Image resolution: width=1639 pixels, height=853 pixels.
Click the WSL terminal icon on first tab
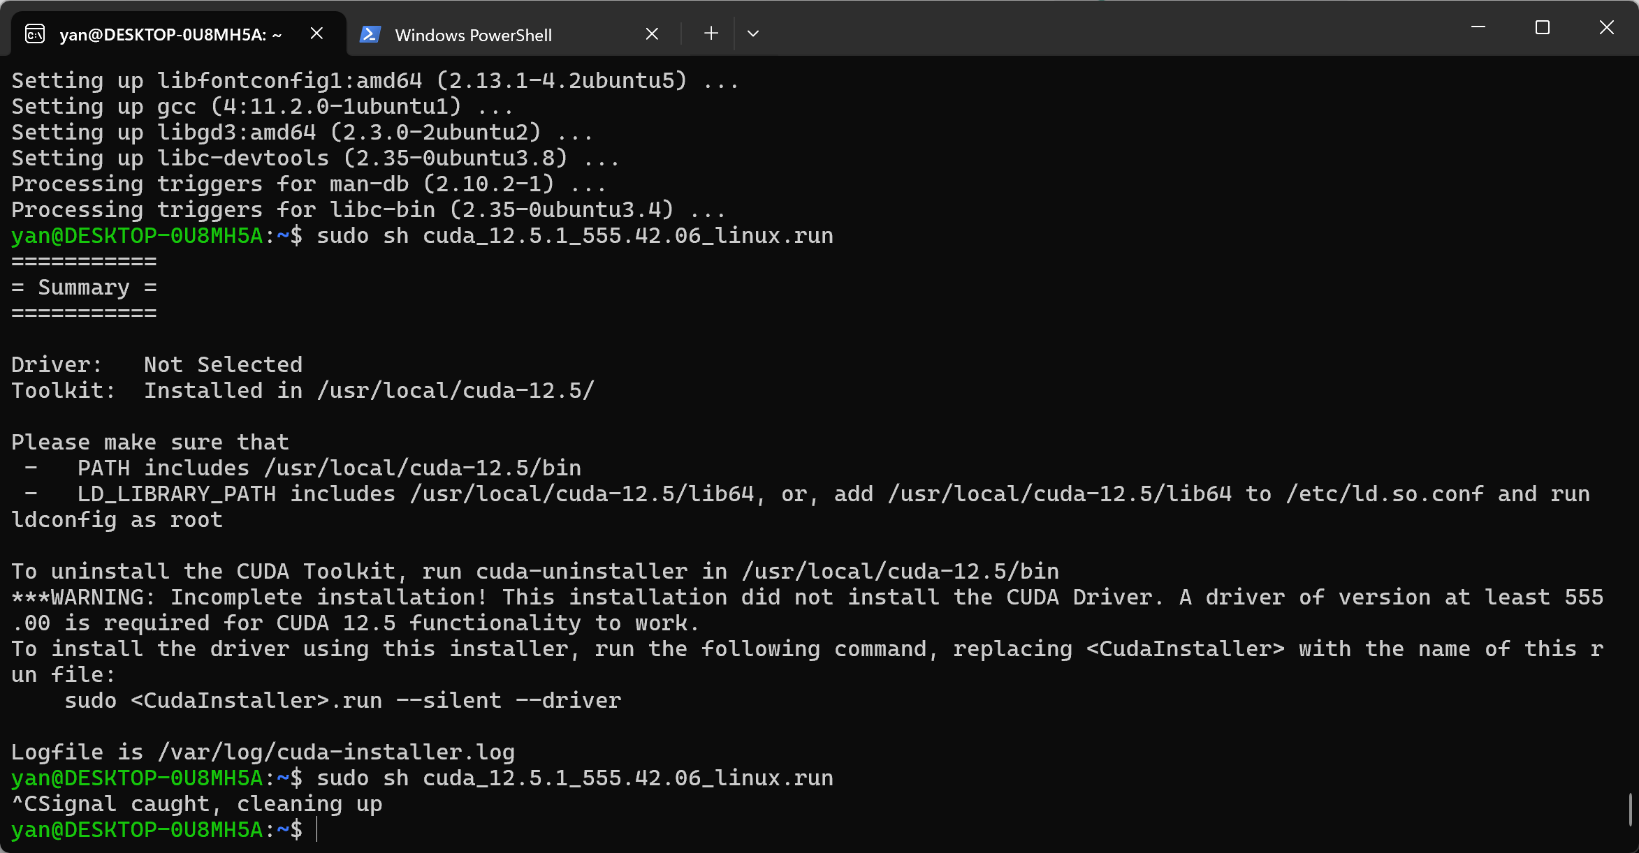35,34
